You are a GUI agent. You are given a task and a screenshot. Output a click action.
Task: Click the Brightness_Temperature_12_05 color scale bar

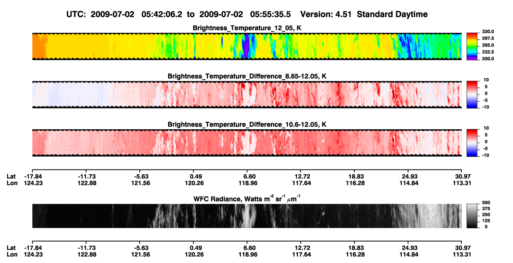[472, 46]
